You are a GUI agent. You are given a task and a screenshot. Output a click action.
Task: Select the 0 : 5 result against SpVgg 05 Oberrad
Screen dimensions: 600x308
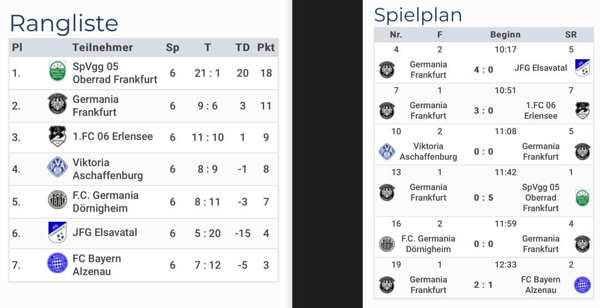[x=484, y=198]
